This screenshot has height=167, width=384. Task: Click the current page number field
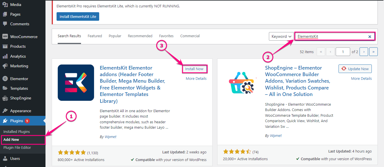(x=343, y=52)
